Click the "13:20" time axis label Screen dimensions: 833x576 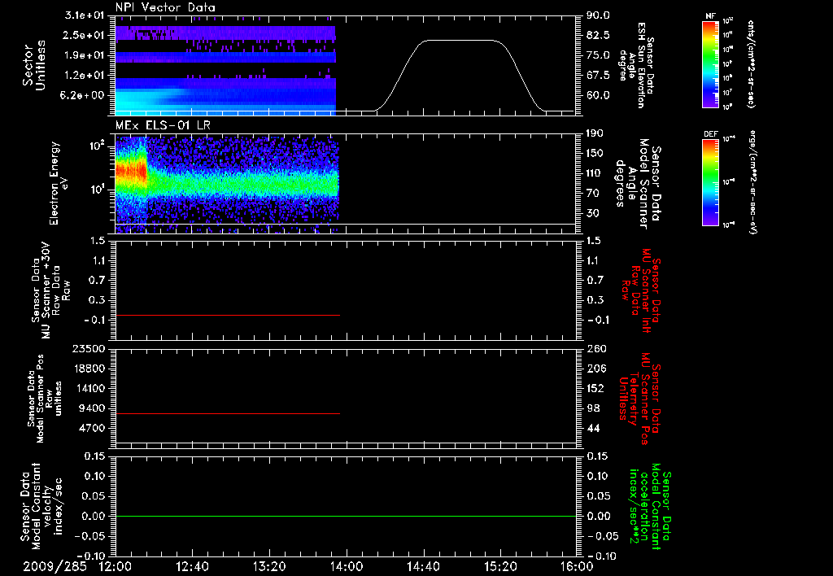coord(269,566)
